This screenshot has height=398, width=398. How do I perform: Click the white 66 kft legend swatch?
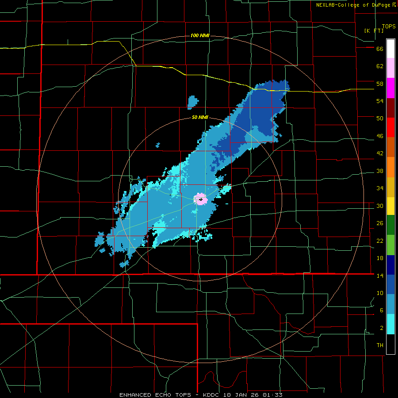click(x=390, y=49)
